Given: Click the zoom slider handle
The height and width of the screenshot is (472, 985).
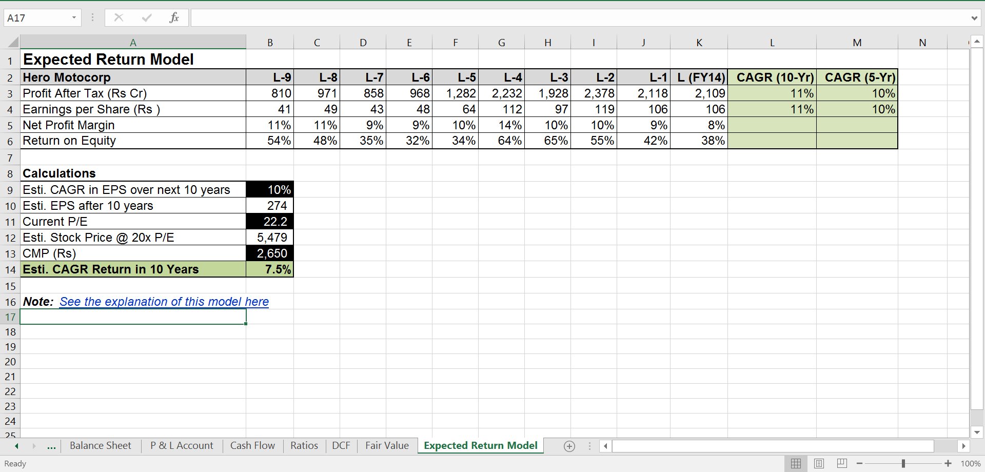Looking at the screenshot, I should [903, 463].
